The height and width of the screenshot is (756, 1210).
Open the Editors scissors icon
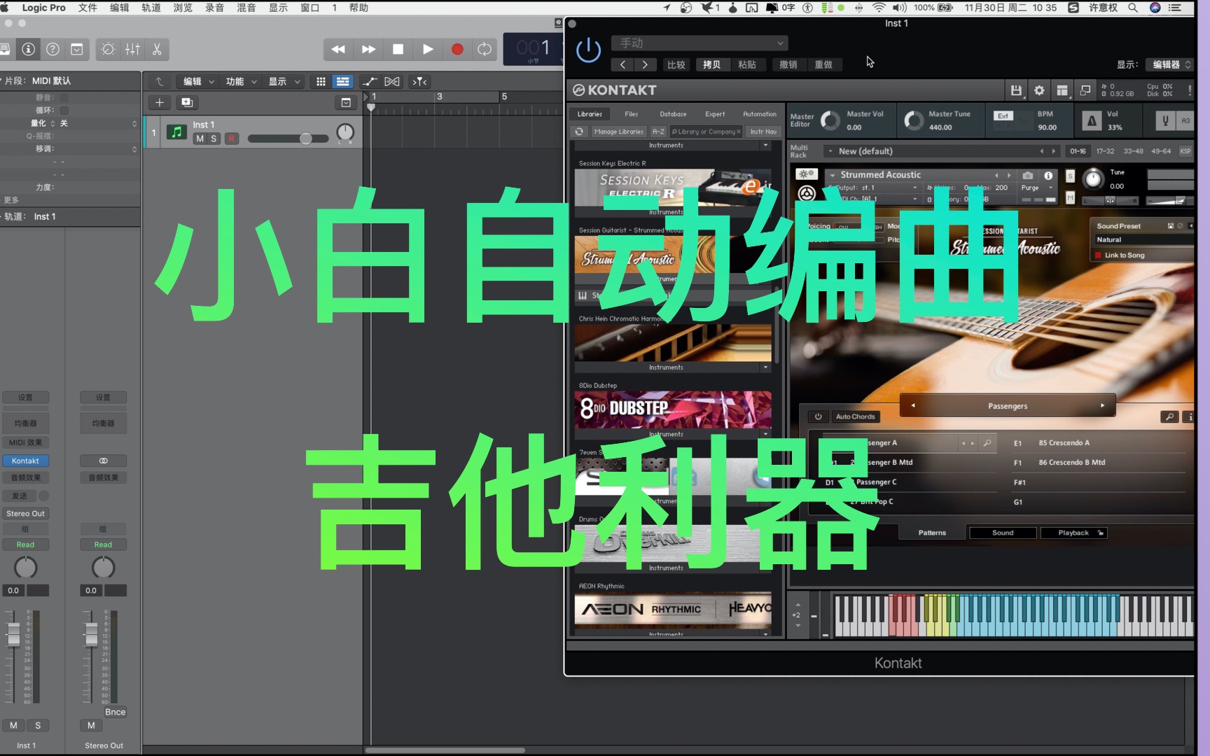pyautogui.click(x=157, y=49)
